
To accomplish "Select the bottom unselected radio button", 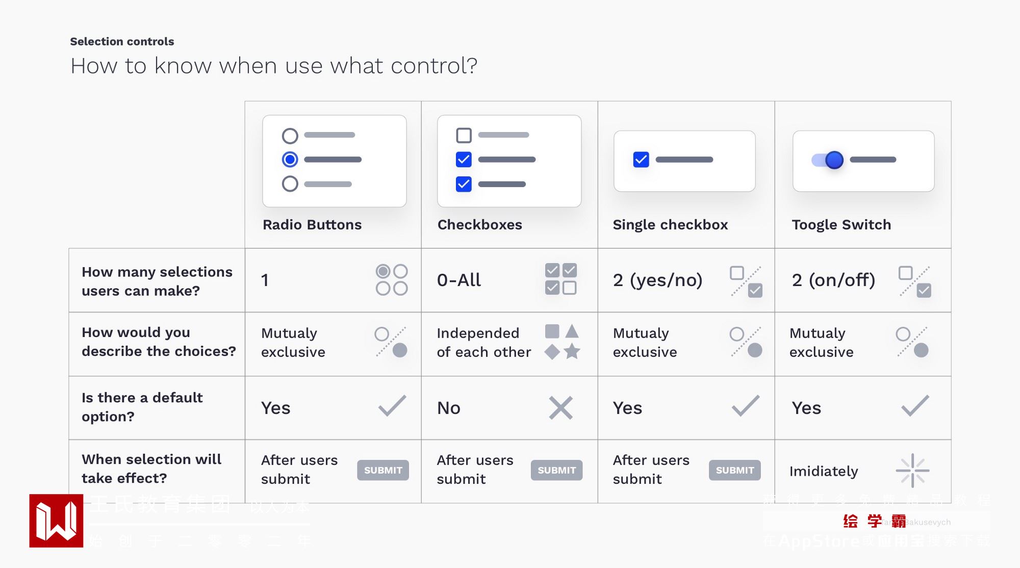I will (290, 184).
